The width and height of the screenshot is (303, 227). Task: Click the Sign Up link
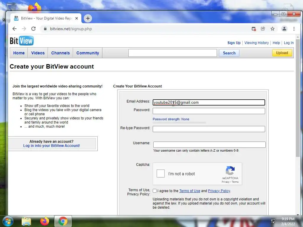(x=234, y=43)
